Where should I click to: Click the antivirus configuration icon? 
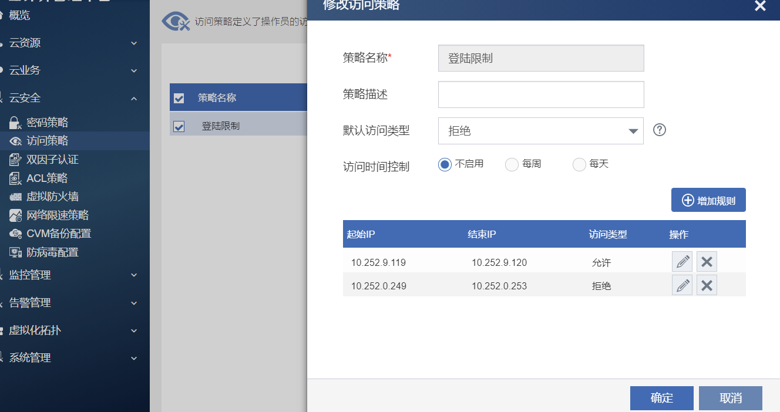15,252
